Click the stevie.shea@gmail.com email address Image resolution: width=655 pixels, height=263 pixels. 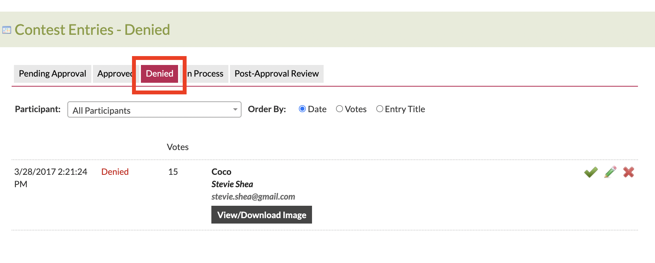pyautogui.click(x=253, y=196)
